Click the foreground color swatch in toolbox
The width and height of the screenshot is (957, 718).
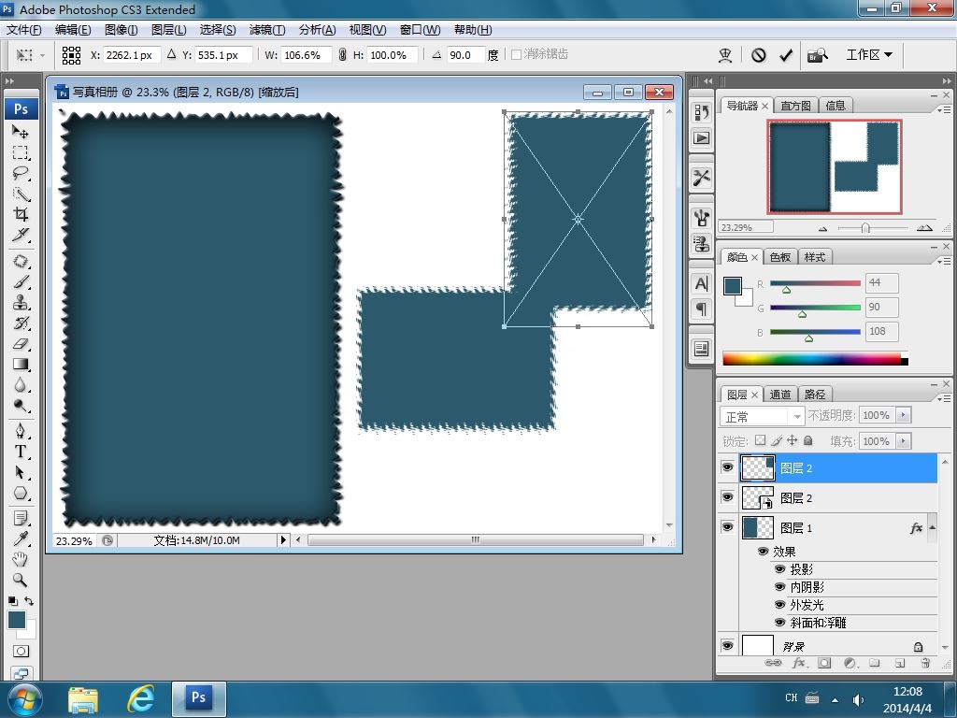pyautogui.click(x=16, y=620)
